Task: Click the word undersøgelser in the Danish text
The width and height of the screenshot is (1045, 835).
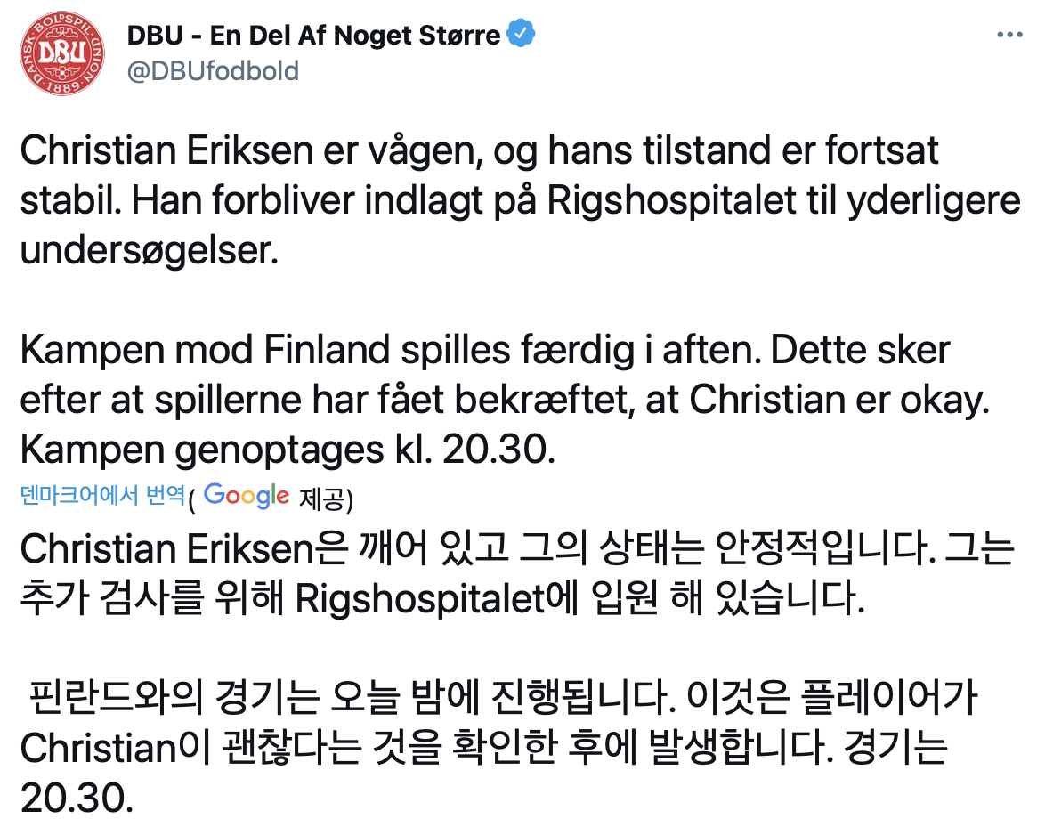Action: click(150, 251)
